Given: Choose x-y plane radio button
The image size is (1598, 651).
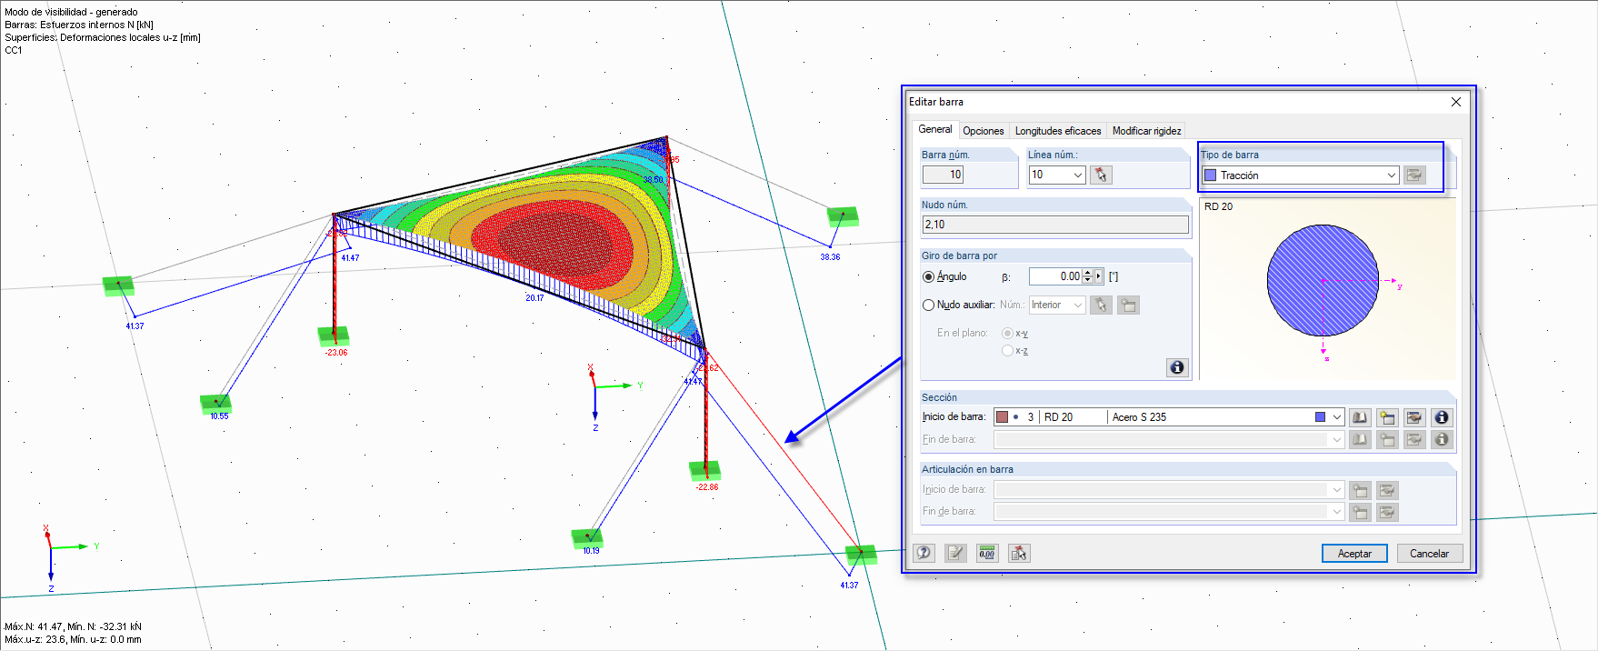Looking at the screenshot, I should click(x=1007, y=334).
